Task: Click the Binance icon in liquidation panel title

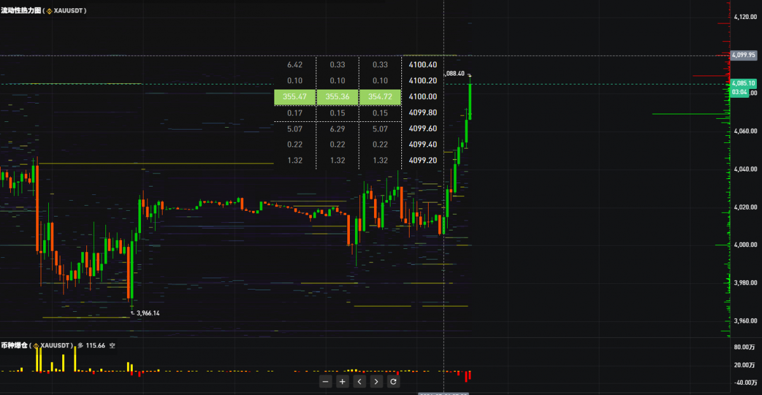Action: [36, 345]
